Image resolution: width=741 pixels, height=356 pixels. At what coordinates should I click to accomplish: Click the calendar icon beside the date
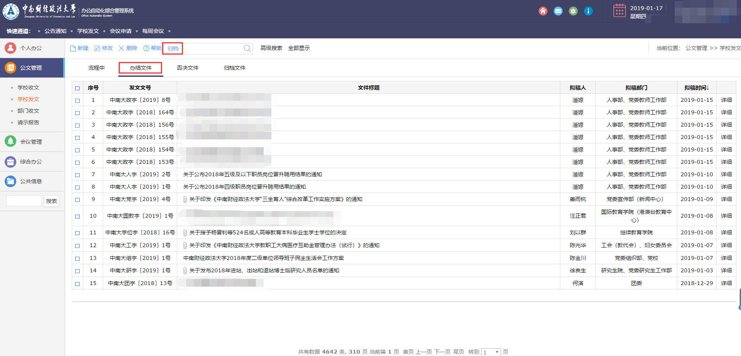click(619, 10)
